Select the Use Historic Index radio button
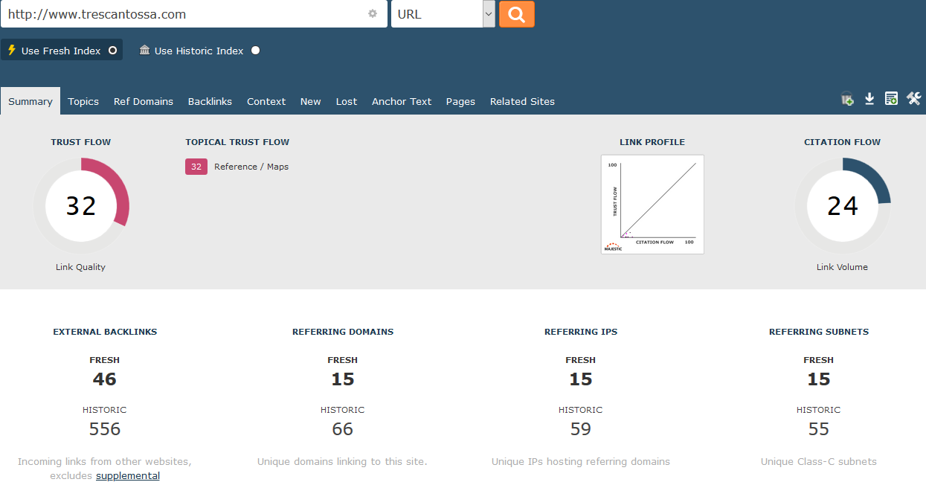This screenshot has height=485, width=926. click(256, 51)
